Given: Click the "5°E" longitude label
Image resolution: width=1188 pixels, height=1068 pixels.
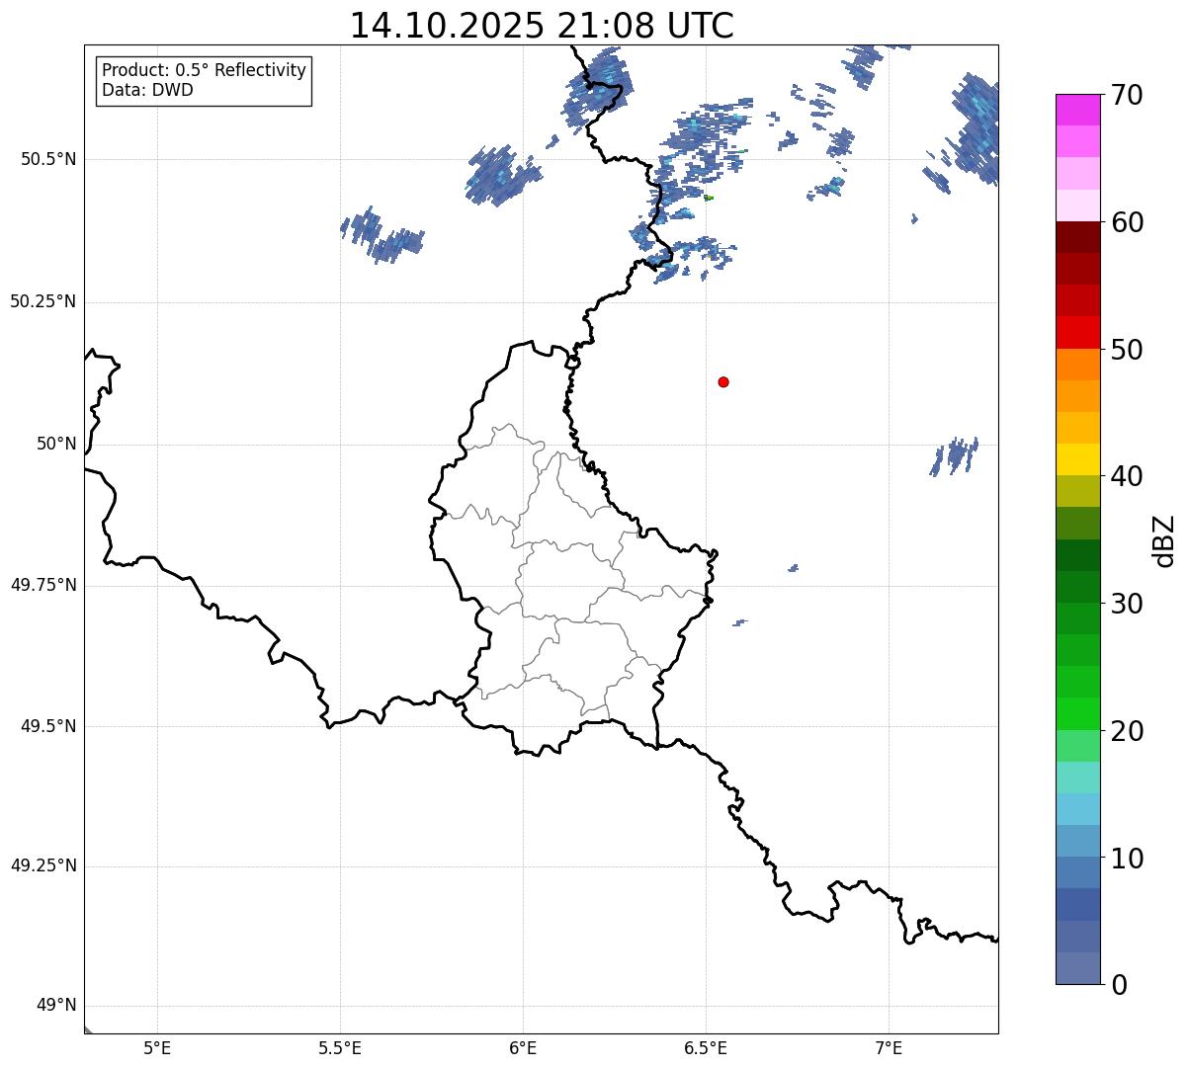Looking at the screenshot, I should 157,1047.
